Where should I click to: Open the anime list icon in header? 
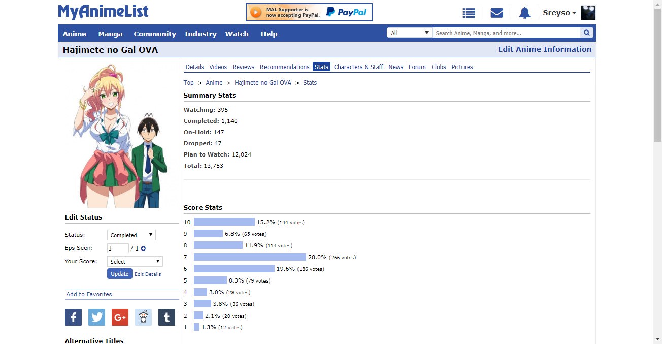469,13
